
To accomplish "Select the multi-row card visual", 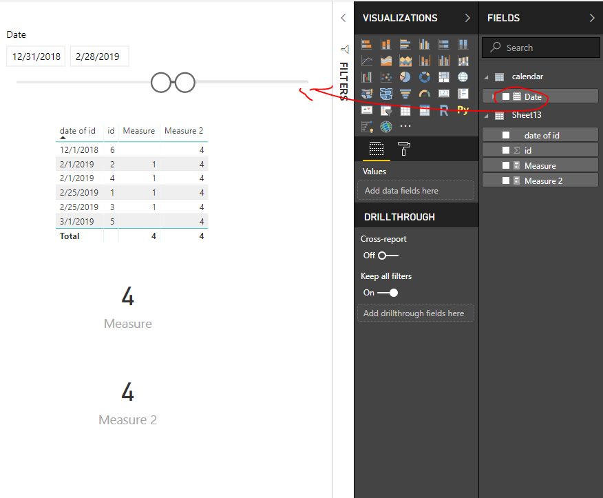I will pos(463,94).
